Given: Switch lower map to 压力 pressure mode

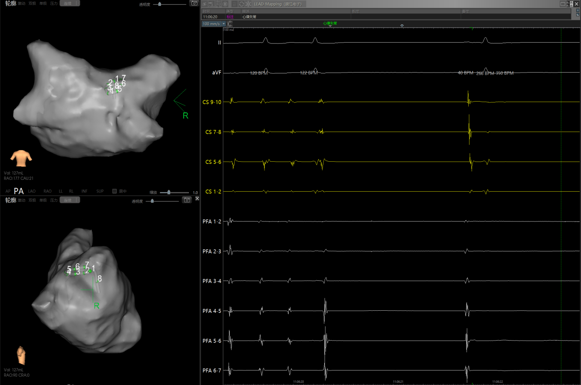Looking at the screenshot, I should (x=54, y=200).
